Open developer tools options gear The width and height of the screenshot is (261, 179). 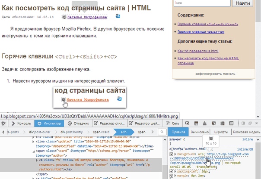point(3,123)
